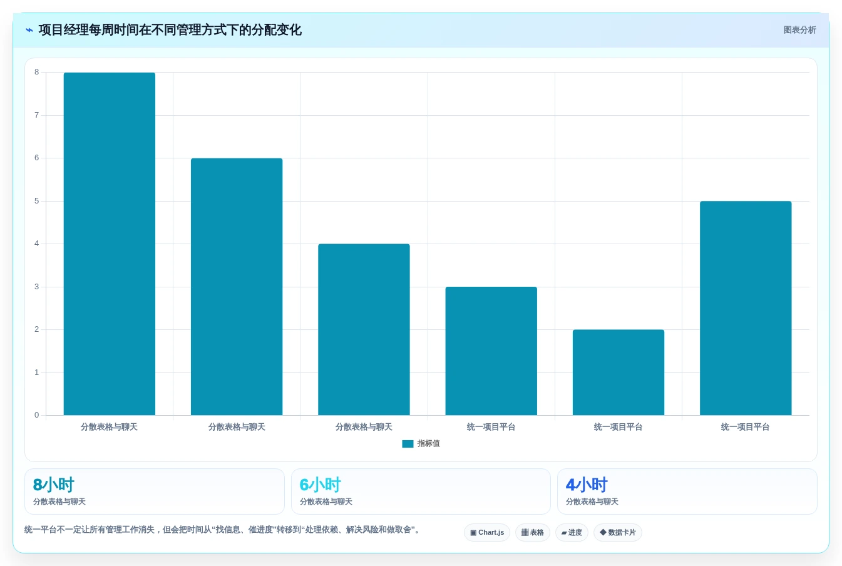Image resolution: width=842 pixels, height=566 pixels.
Task: Click the y-axis label 0
Action: pyautogui.click(x=37, y=415)
